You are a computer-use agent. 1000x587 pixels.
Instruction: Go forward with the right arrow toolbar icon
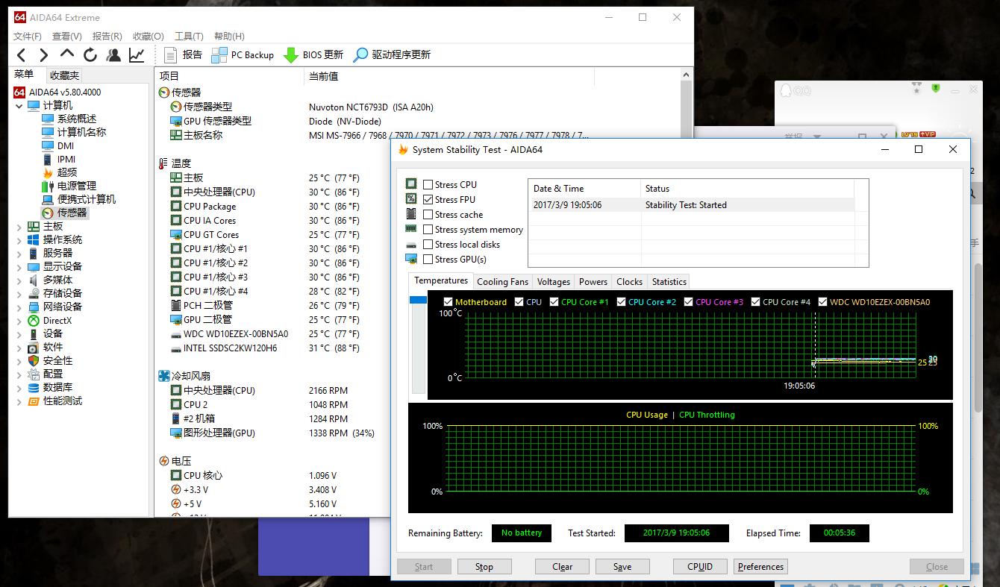click(43, 54)
